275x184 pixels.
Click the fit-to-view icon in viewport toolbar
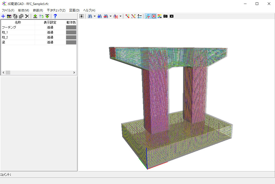point(82,16)
